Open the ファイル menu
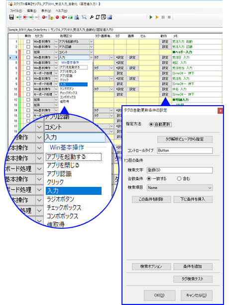229x305 pixels. 16,10
